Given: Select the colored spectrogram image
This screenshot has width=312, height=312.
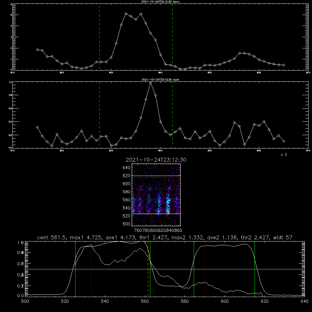Looking at the screenshot, I should (x=156, y=195).
